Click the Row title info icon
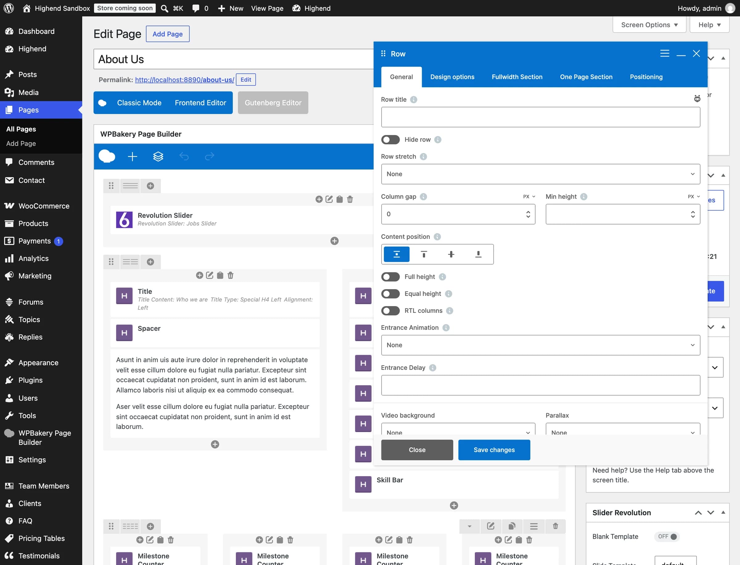 [x=414, y=100]
